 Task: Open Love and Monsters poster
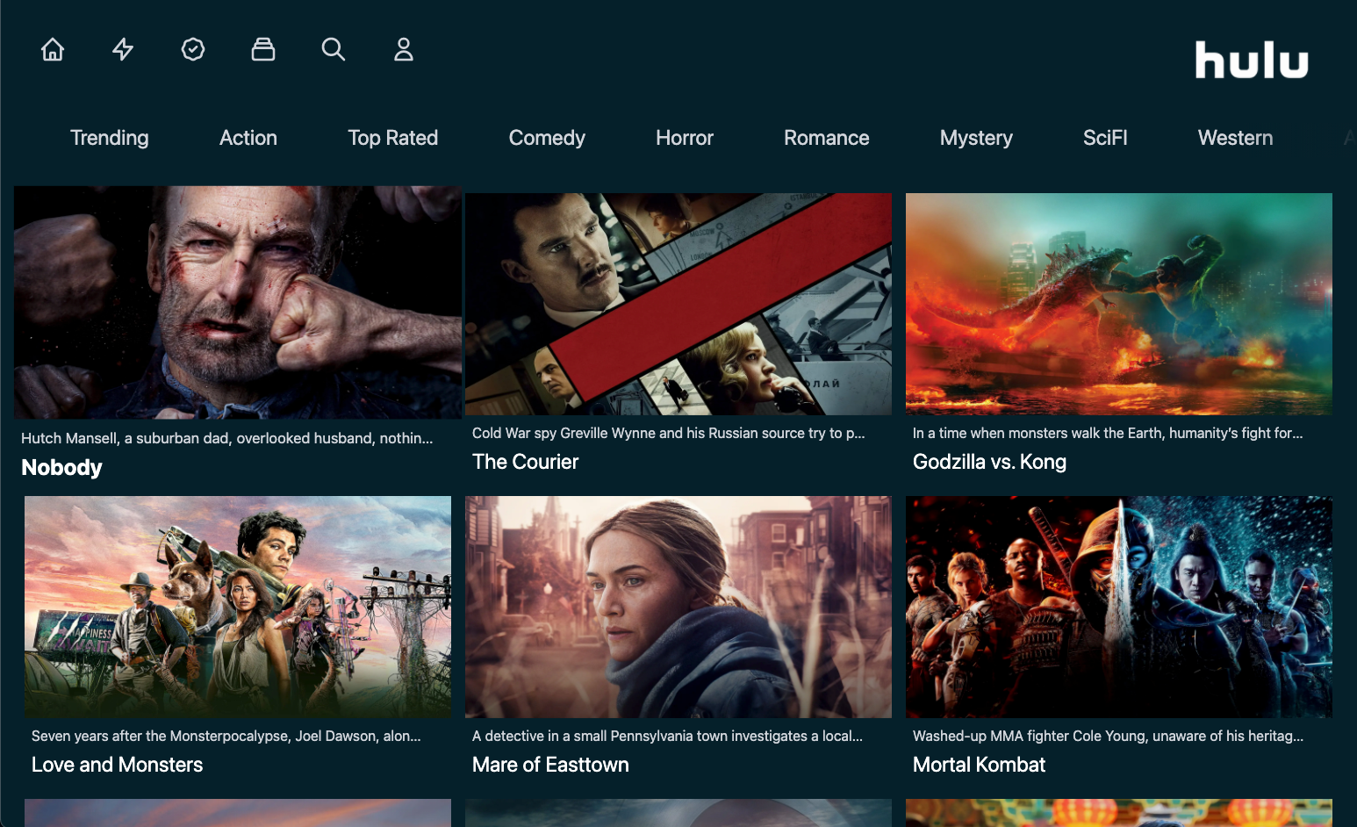click(238, 607)
